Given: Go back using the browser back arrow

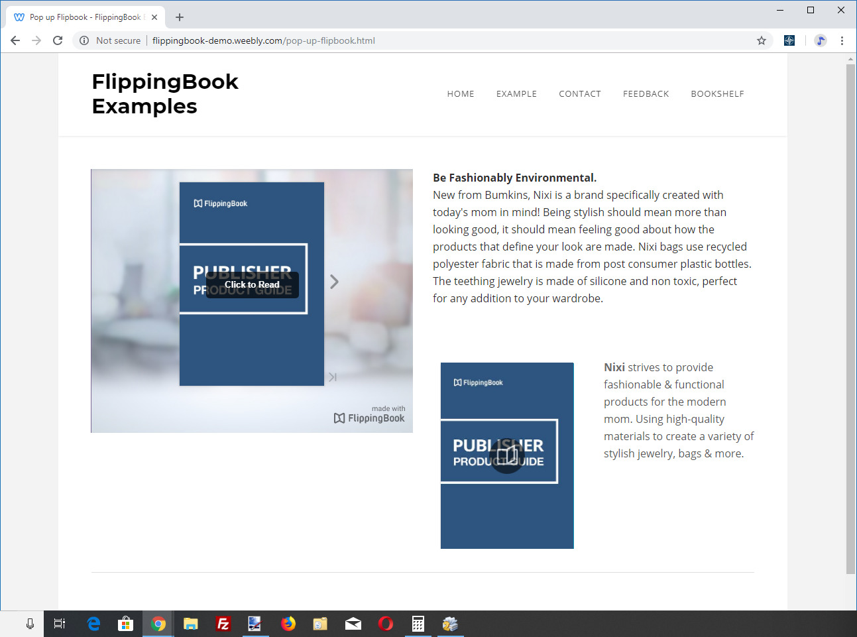Looking at the screenshot, I should (15, 40).
